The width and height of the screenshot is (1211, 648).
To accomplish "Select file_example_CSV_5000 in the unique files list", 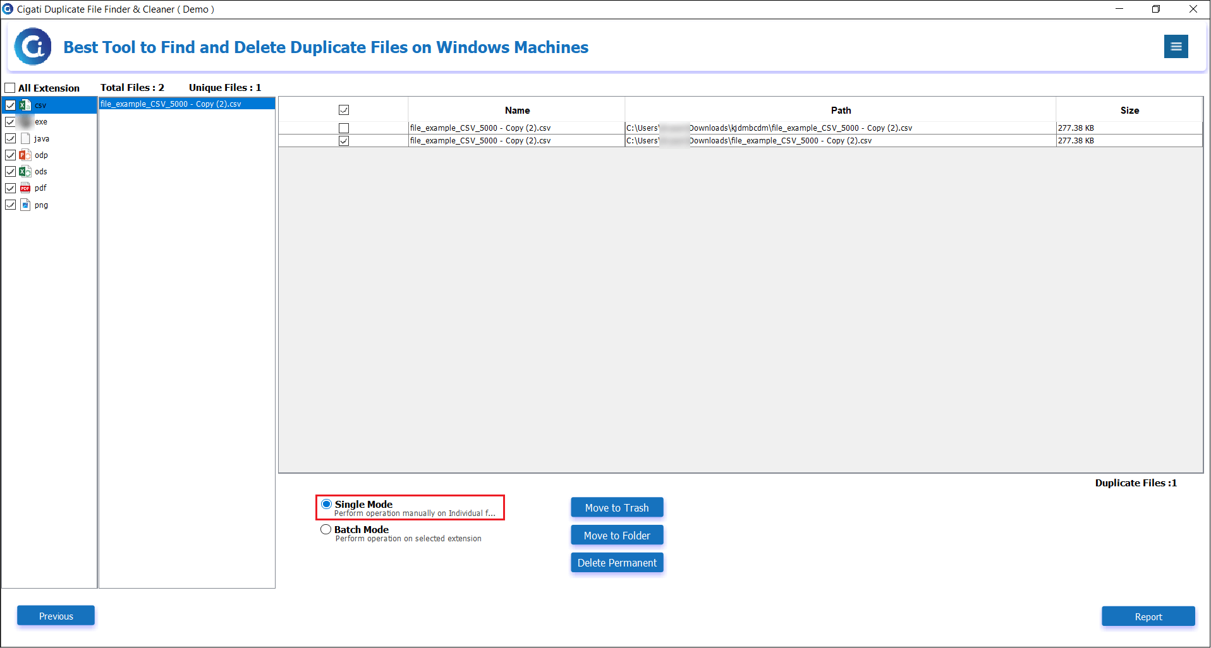I will click(186, 104).
